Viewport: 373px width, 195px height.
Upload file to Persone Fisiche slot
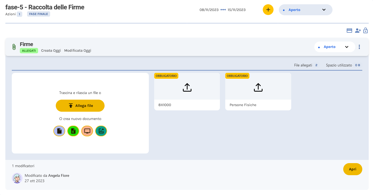pos(258,87)
